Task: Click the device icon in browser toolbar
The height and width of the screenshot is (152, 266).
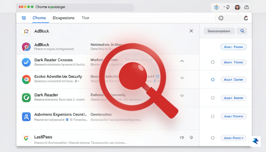Action: click(216, 7)
